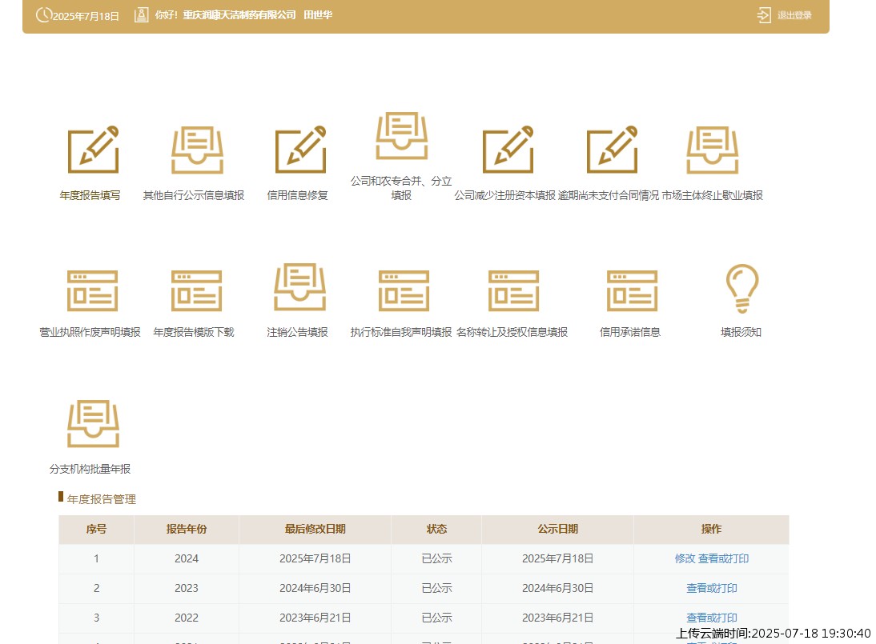
Task: Open 逾期尚未支付合同情况 icon
Action: 612,150
